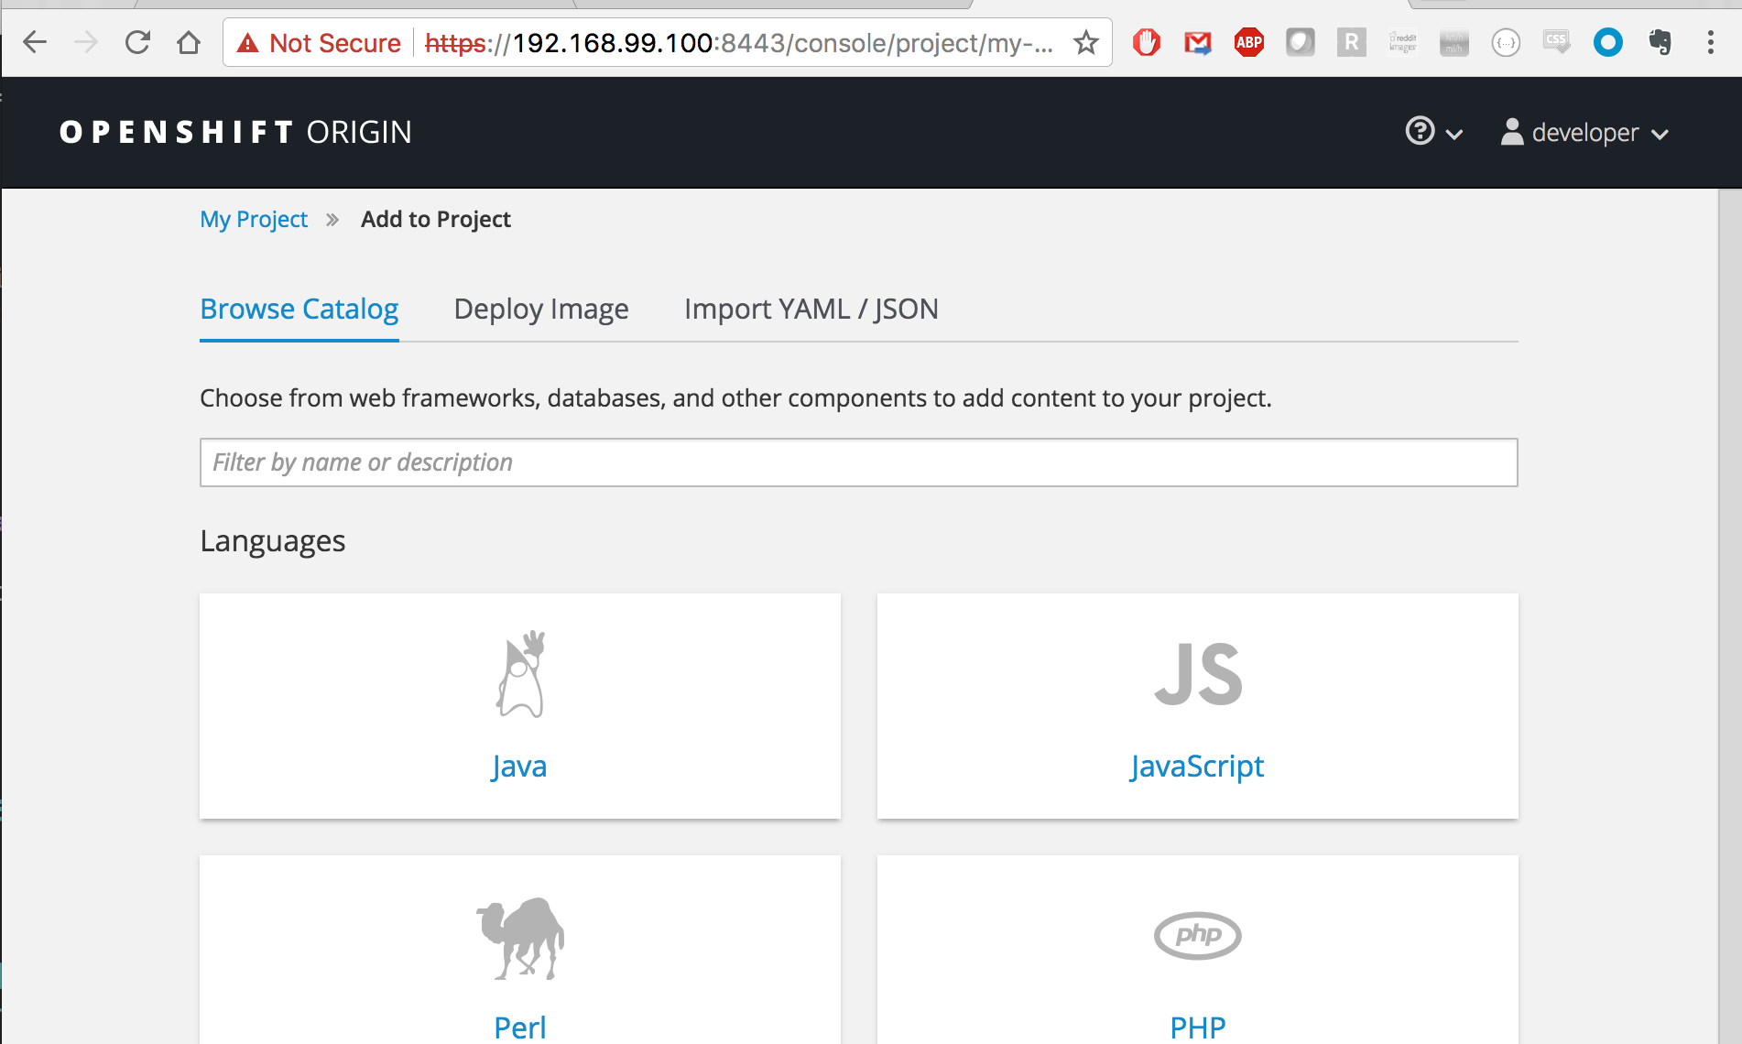
Task: Click the Java duke mascot icon
Action: (520, 674)
